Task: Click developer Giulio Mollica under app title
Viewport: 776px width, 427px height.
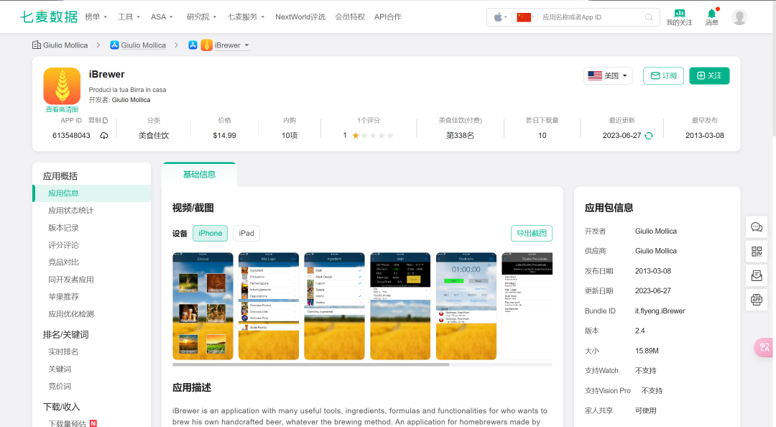Action: [x=131, y=100]
